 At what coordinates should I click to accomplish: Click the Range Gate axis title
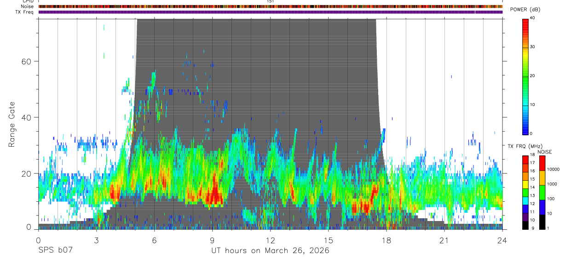pos(12,124)
